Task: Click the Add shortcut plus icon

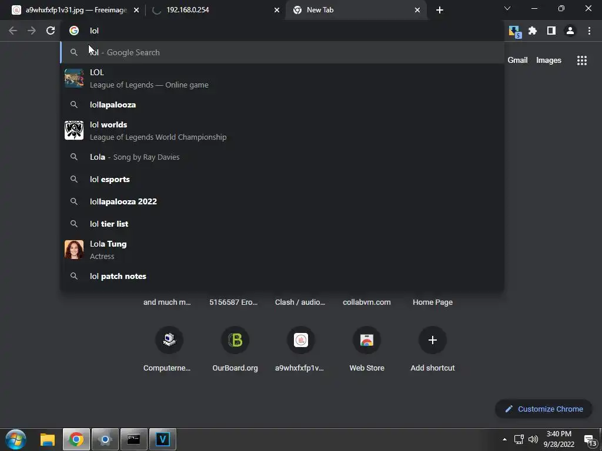Action: pyautogui.click(x=433, y=340)
